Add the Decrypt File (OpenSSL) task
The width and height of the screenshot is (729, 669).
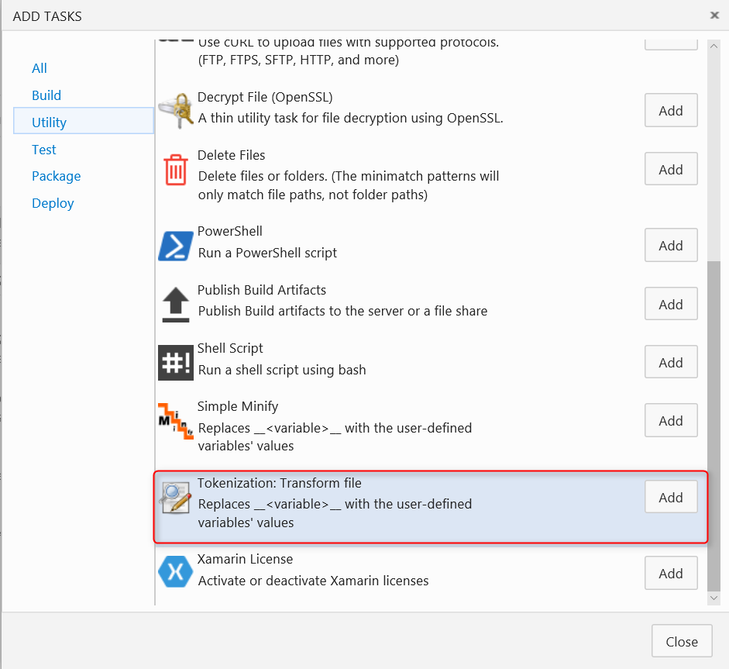pyautogui.click(x=671, y=110)
